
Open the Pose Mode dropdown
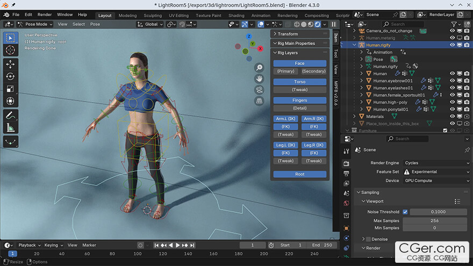[x=35, y=24]
